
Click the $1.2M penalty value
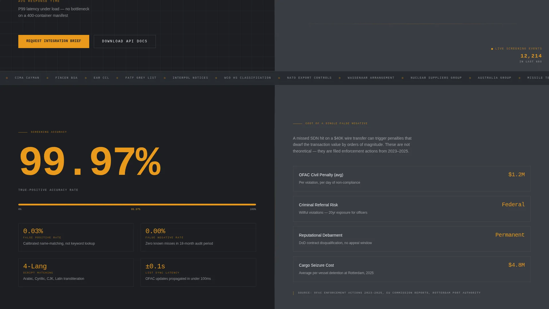(x=516, y=175)
